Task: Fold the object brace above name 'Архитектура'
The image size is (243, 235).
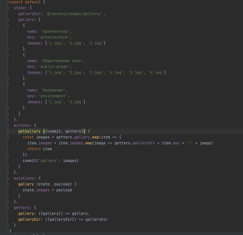Action: [8, 26]
